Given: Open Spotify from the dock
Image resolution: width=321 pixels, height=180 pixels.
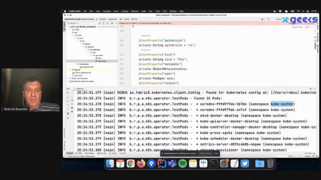Looking at the screenshot, I should point(183,163).
